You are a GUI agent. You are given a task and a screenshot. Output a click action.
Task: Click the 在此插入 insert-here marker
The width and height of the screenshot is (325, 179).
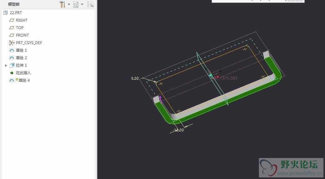pos(20,73)
